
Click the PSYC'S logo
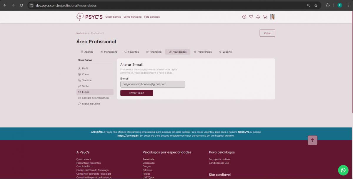89,17
